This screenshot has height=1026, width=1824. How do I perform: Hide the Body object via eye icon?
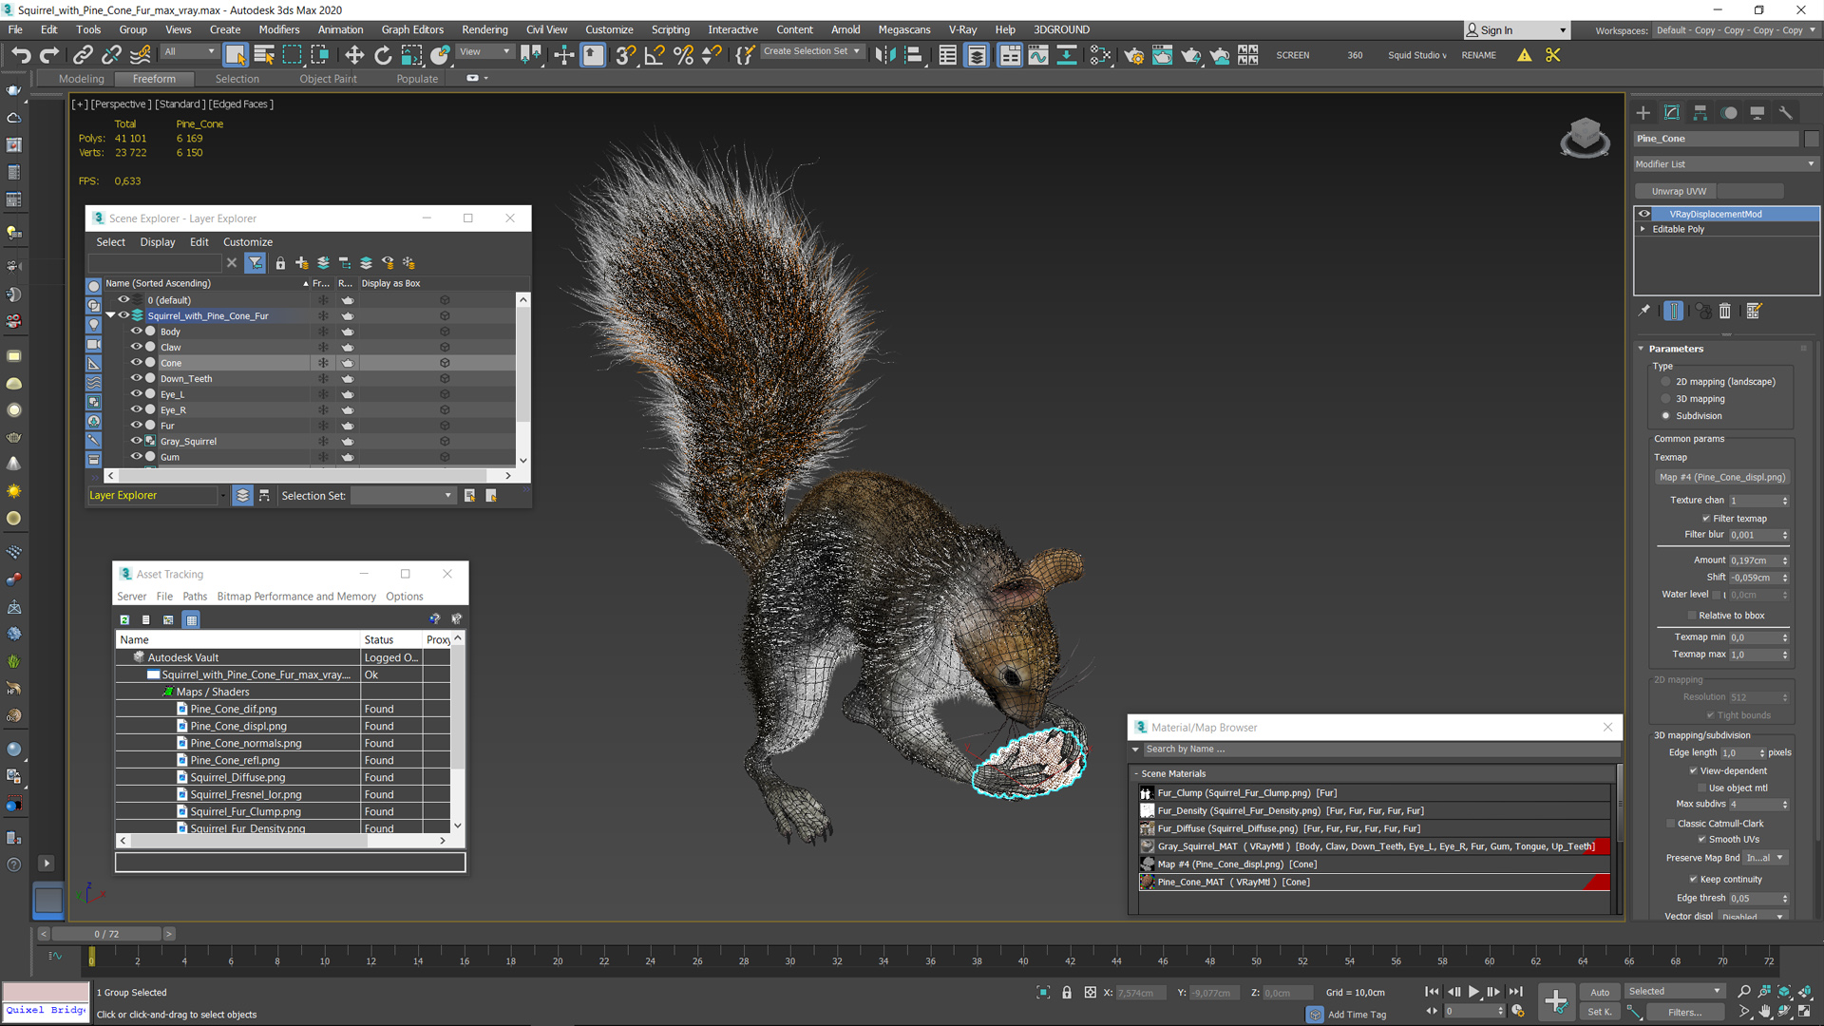136,332
